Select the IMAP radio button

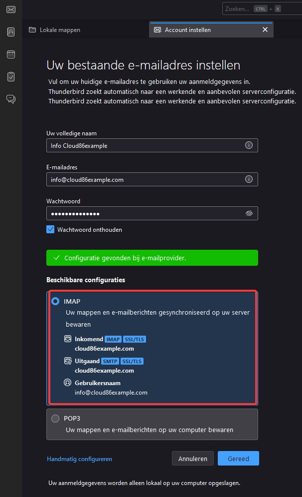click(55, 301)
